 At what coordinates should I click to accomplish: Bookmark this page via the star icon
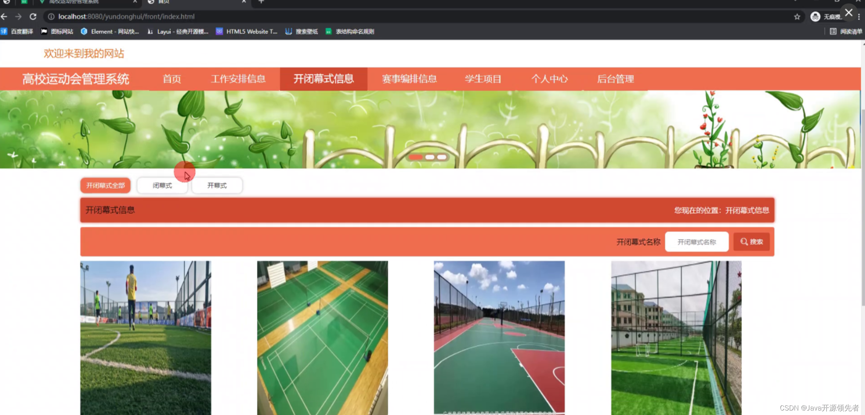tap(798, 17)
